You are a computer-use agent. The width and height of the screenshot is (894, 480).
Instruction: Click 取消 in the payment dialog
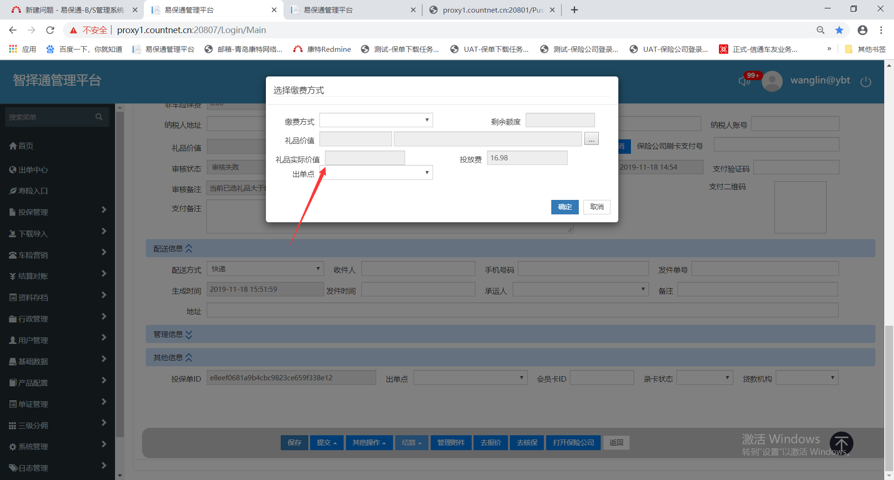[596, 207]
